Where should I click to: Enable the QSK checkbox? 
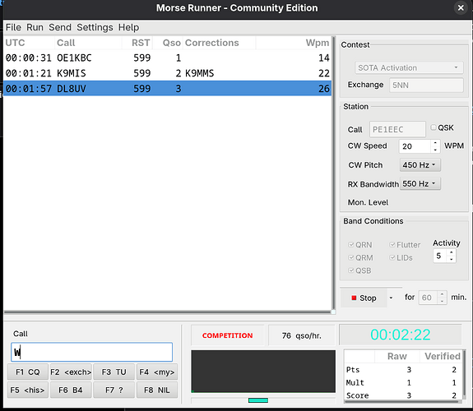(x=434, y=127)
